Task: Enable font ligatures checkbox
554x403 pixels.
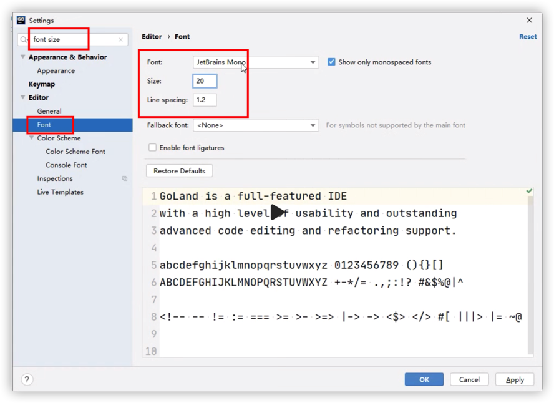Action: point(152,148)
